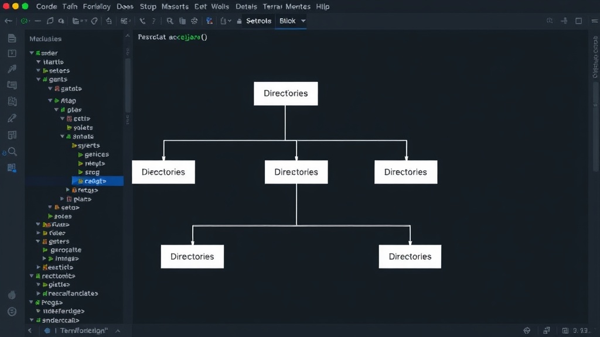
Task: Select the highlighted 'cefigt' tree row
Action: [98, 181]
